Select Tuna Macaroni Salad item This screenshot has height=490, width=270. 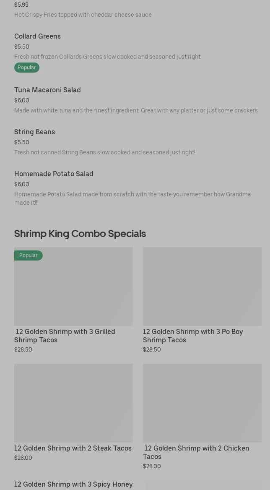(47, 90)
